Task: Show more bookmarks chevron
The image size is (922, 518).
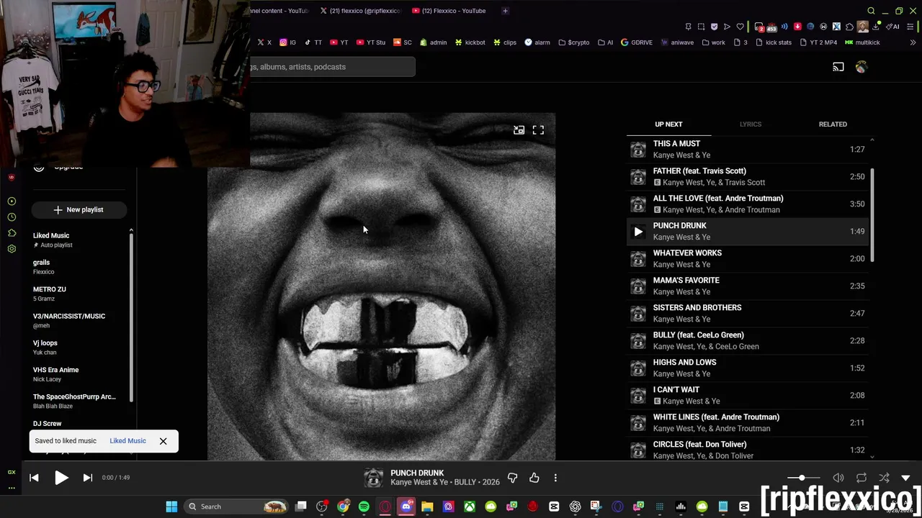Action: [x=913, y=42]
